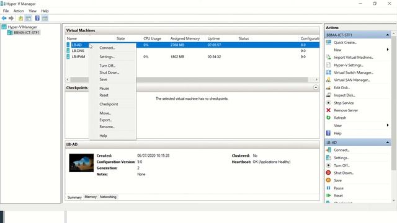Click the Actions pane vertical scrollbar
Image resolution: width=397 pixels, height=223 pixels.
[x=393, y=103]
